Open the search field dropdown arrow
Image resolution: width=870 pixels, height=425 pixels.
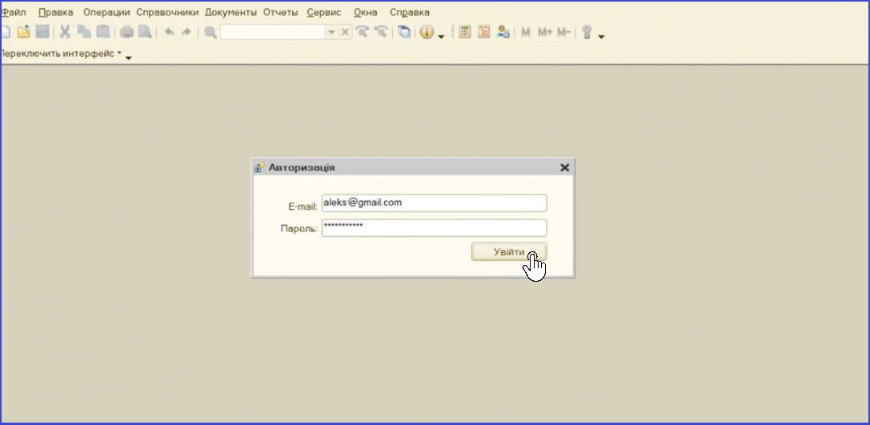(332, 32)
